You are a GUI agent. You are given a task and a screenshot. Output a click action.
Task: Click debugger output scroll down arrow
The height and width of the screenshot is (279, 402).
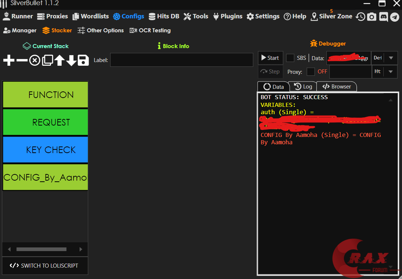pos(391,267)
